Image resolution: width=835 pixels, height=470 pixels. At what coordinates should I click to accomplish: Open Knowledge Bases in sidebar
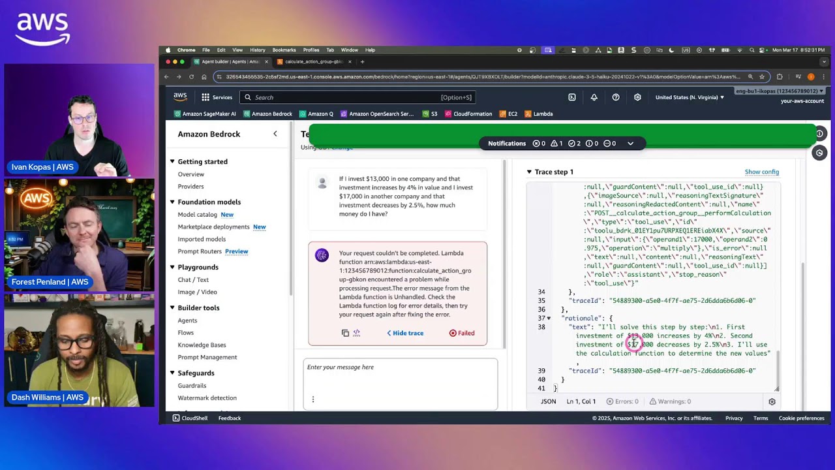click(202, 345)
